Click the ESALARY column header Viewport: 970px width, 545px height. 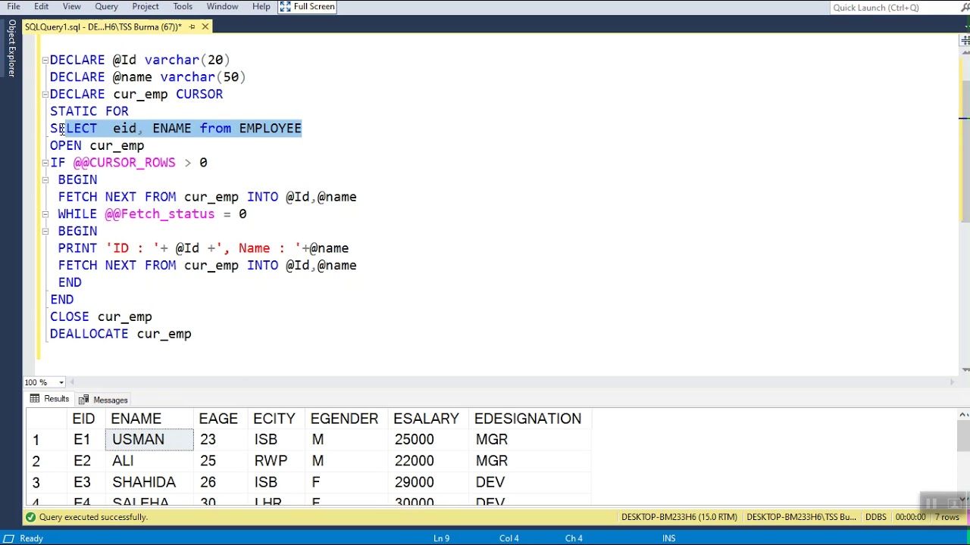pyautogui.click(x=426, y=419)
